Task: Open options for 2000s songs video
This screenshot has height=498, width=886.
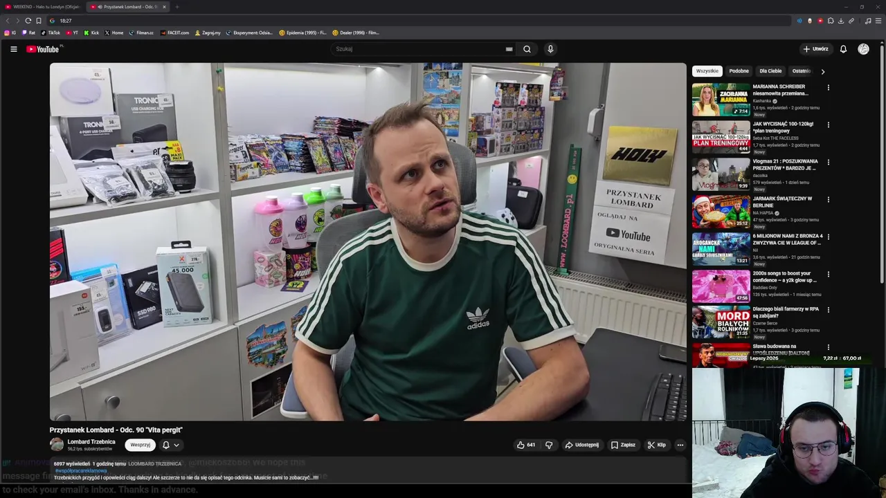Action: [828, 275]
